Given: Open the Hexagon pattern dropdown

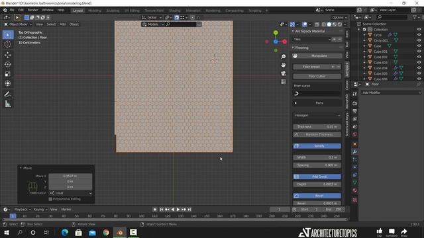Looking at the screenshot, I should [317, 115].
